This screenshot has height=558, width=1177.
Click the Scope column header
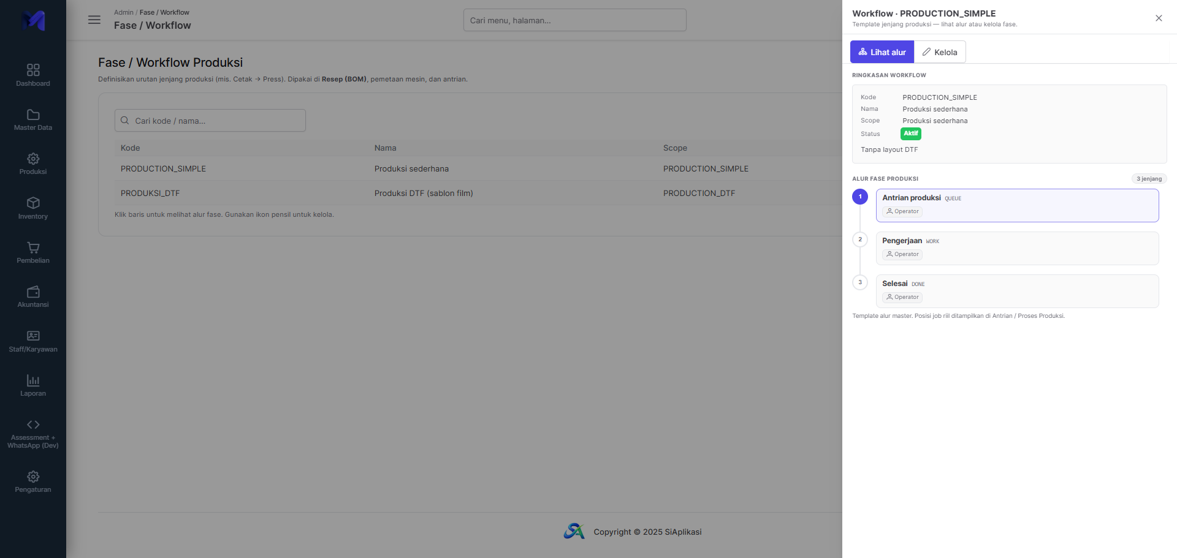(675, 148)
